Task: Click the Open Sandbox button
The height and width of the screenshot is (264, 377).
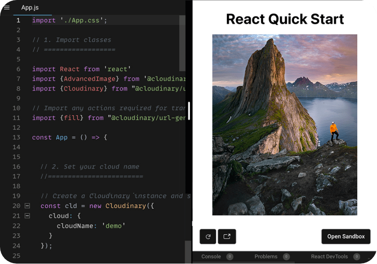Action: pyautogui.click(x=346, y=236)
